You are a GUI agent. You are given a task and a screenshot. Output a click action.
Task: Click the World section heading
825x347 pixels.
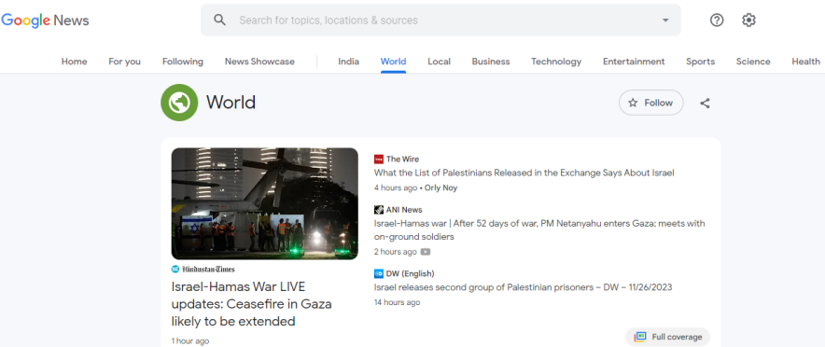pyautogui.click(x=231, y=102)
